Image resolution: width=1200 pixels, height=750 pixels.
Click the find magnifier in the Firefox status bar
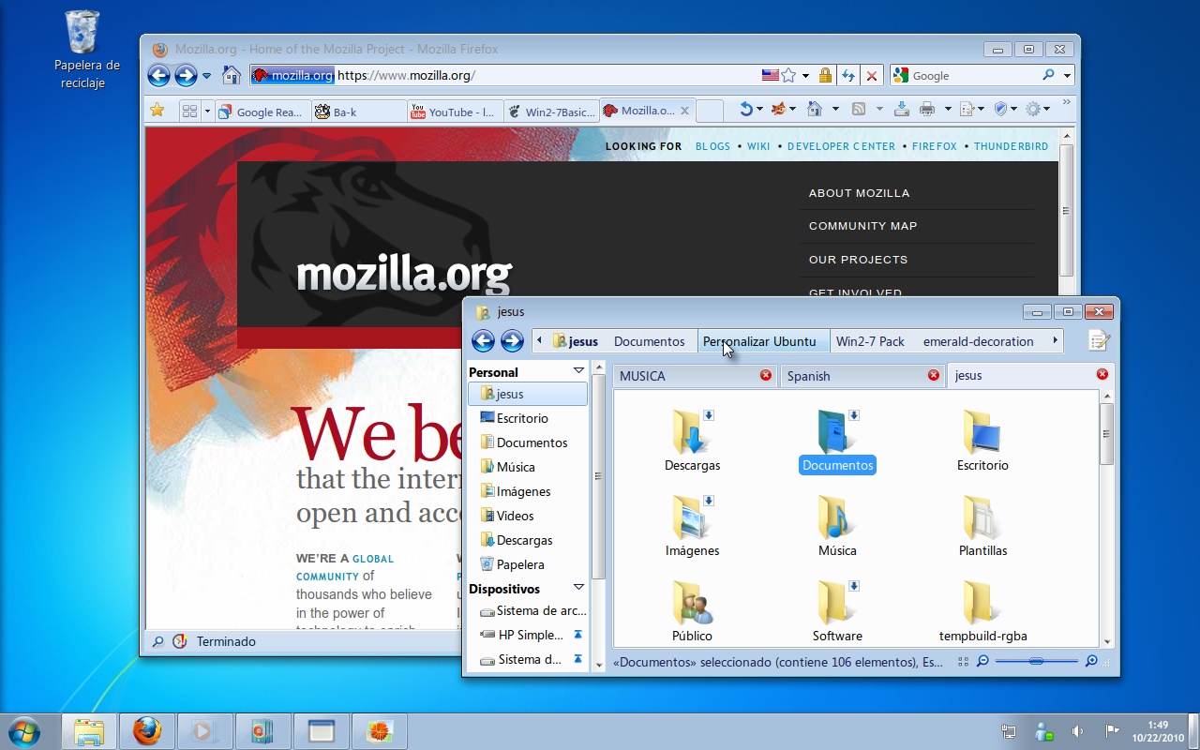coord(157,641)
